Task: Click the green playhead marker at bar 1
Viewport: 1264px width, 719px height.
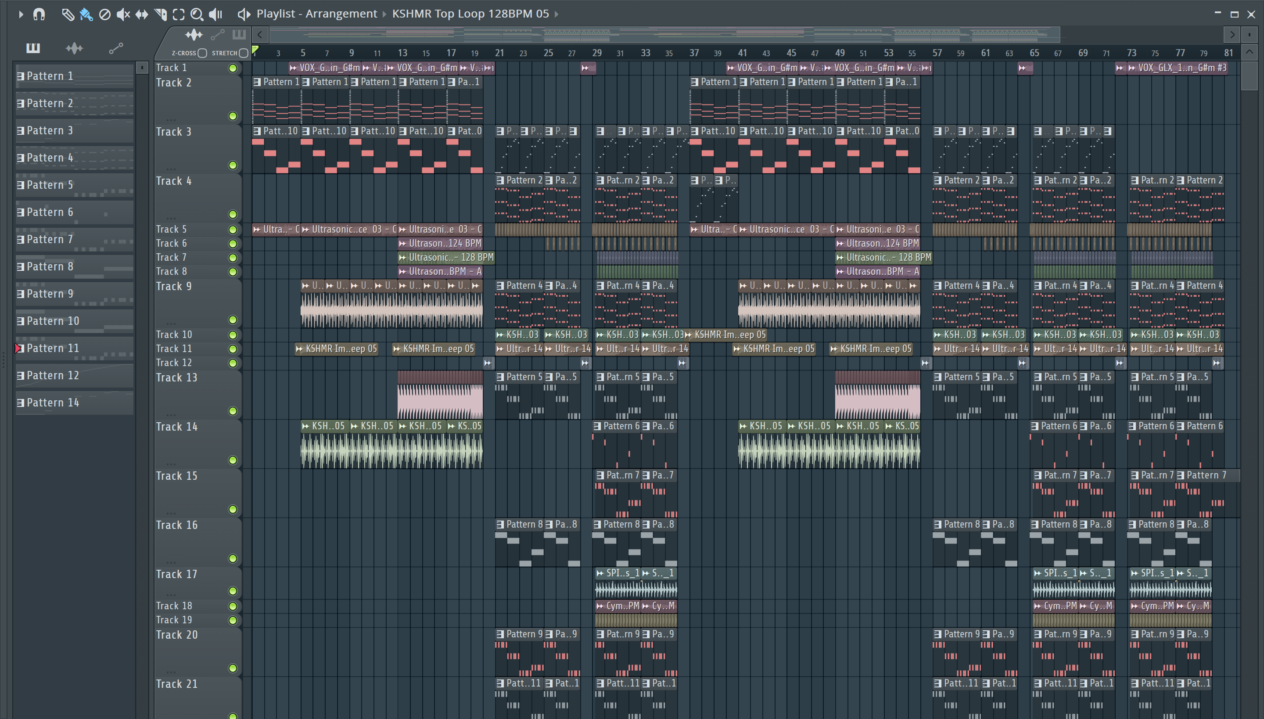Action: [x=255, y=50]
